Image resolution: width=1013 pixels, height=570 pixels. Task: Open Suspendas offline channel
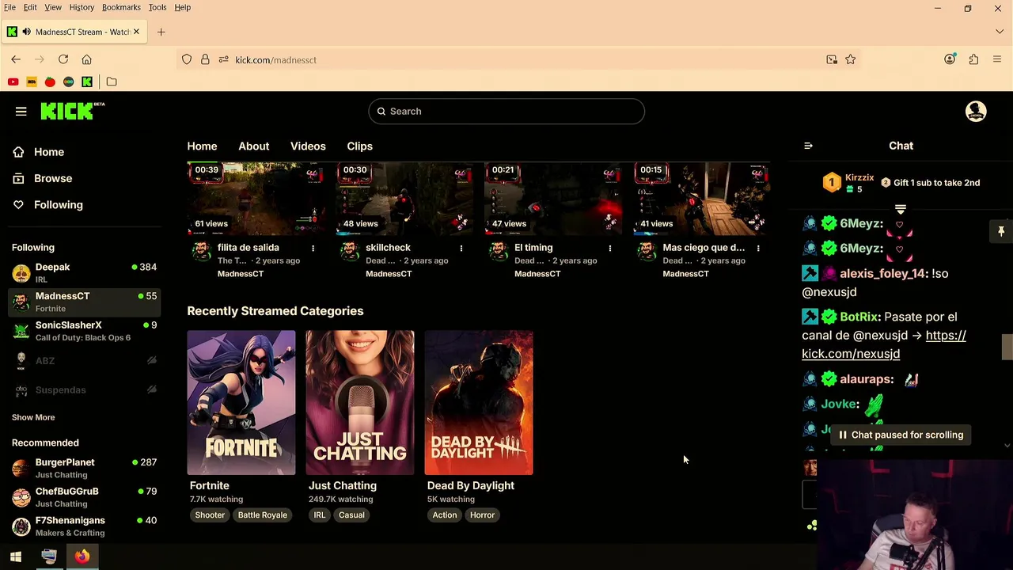point(85,389)
